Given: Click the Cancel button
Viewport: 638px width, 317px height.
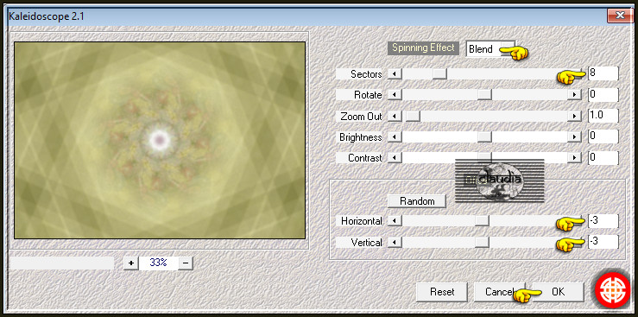Looking at the screenshot, I should click(x=499, y=292).
